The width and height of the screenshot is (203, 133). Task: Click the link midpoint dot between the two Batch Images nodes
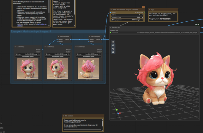pyautogui.click(x=80, y=39)
